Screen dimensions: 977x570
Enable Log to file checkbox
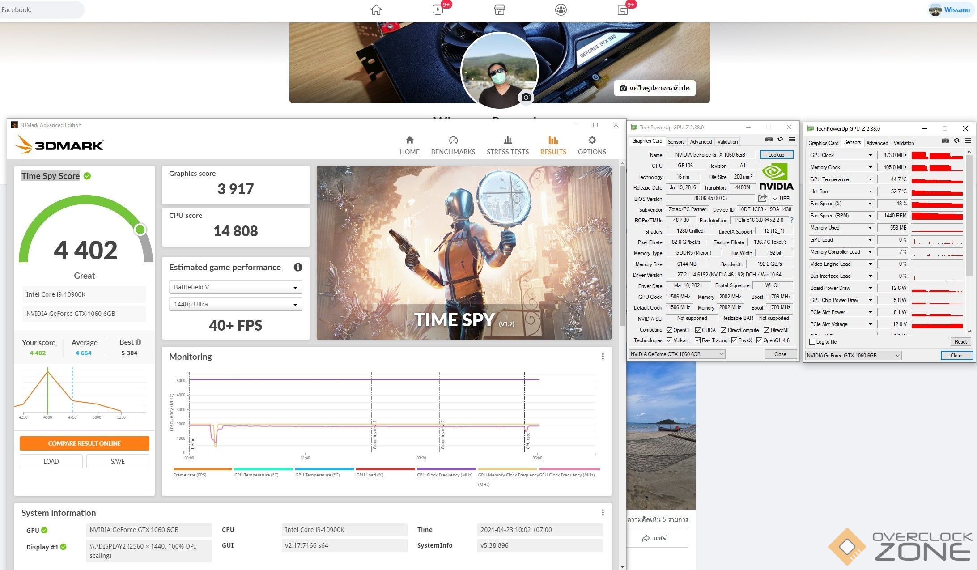click(x=812, y=342)
